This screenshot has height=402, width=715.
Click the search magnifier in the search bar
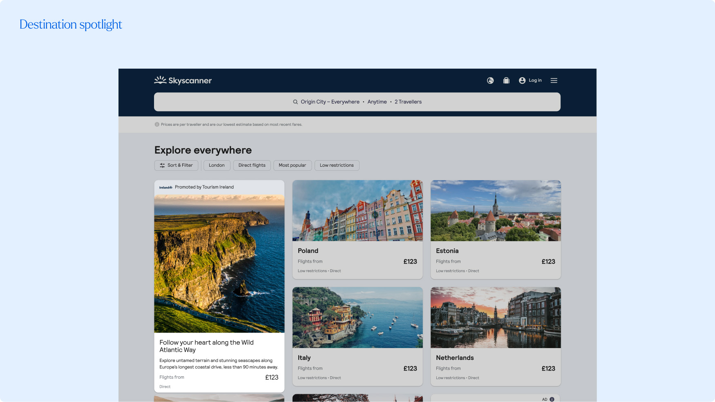(295, 102)
